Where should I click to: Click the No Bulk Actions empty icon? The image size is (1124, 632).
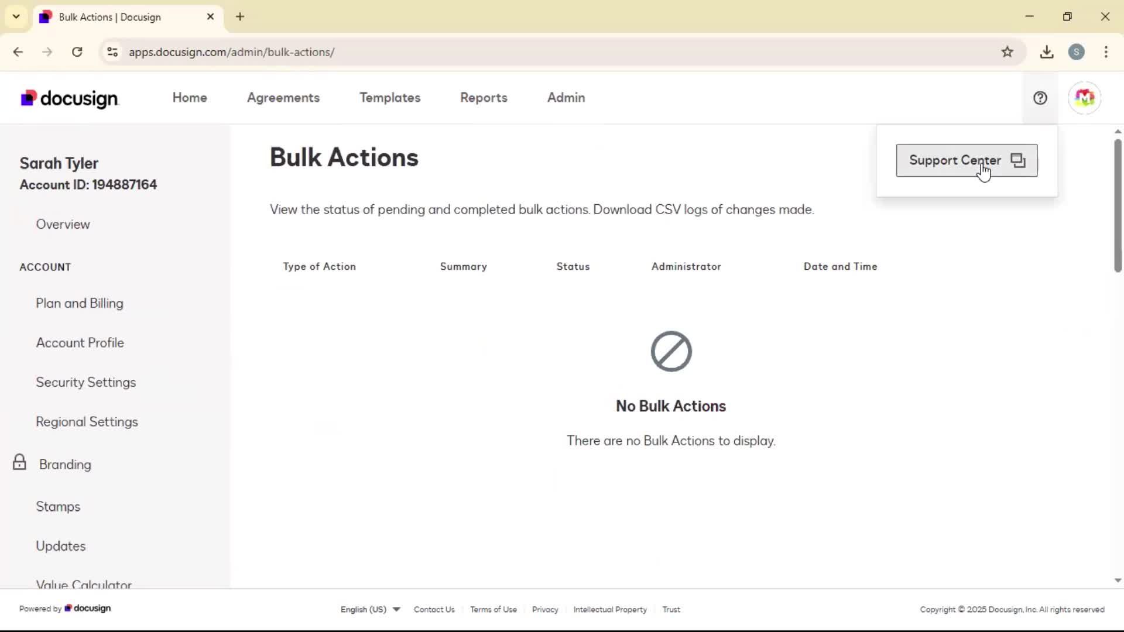coord(671,351)
